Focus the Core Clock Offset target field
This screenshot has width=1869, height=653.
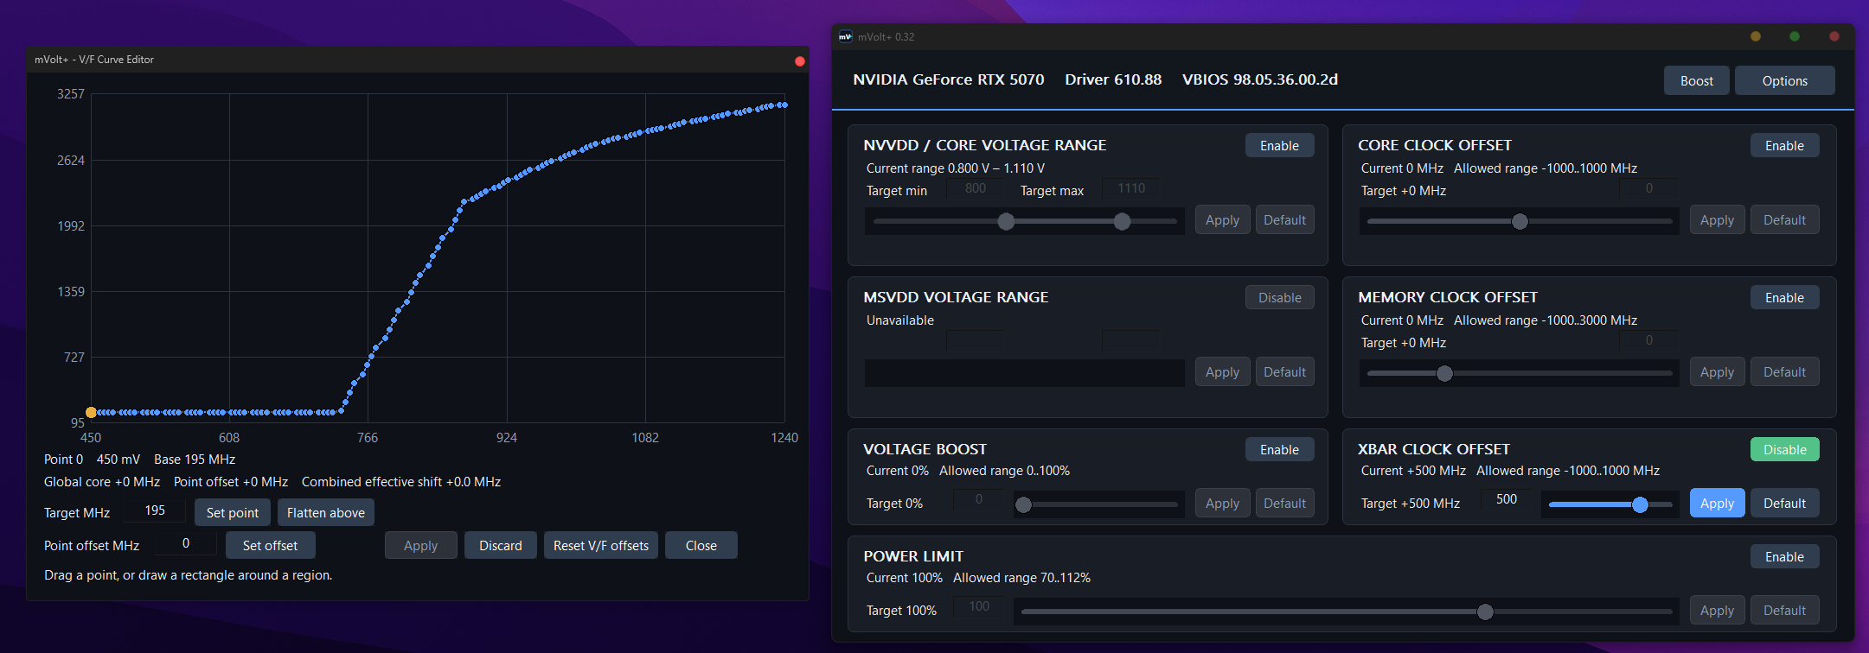click(1649, 188)
